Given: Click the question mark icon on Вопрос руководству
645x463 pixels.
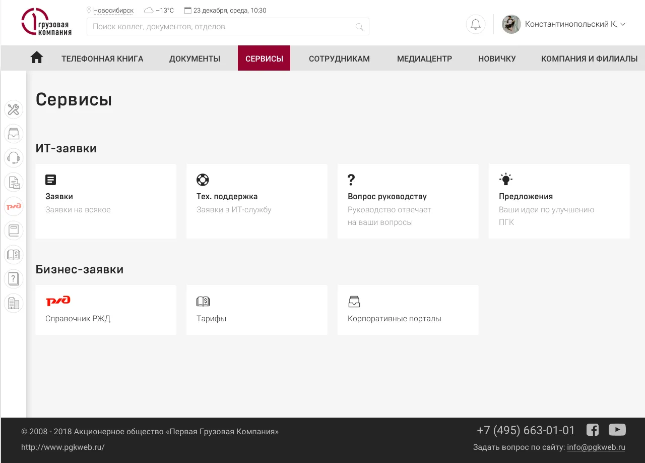Looking at the screenshot, I should [x=351, y=180].
